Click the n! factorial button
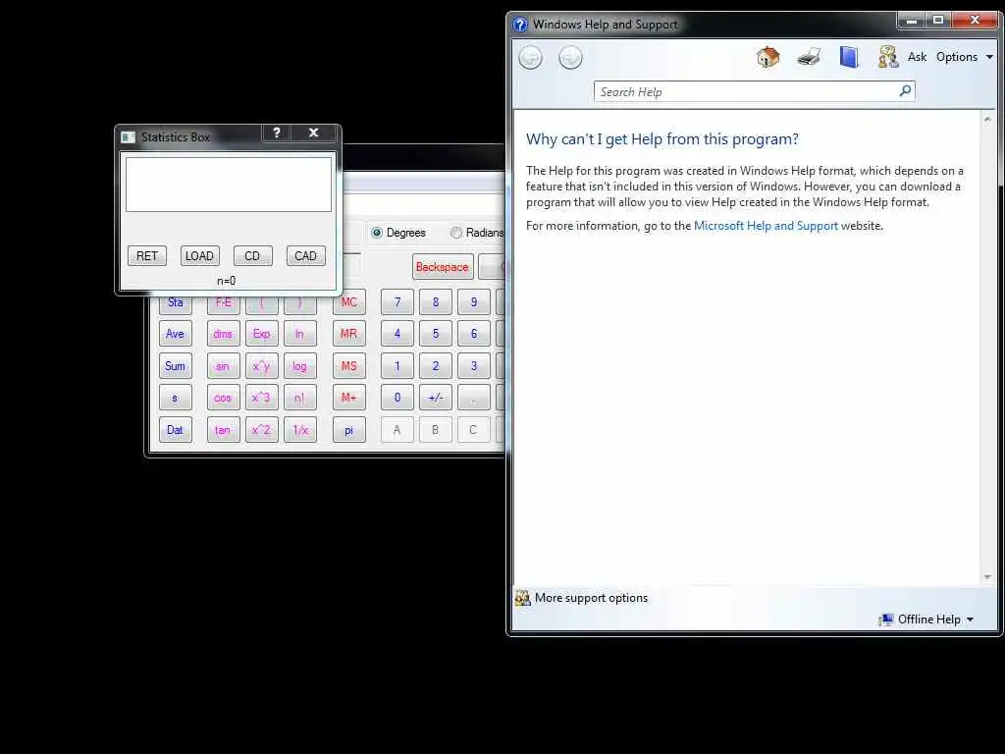 [x=300, y=399]
